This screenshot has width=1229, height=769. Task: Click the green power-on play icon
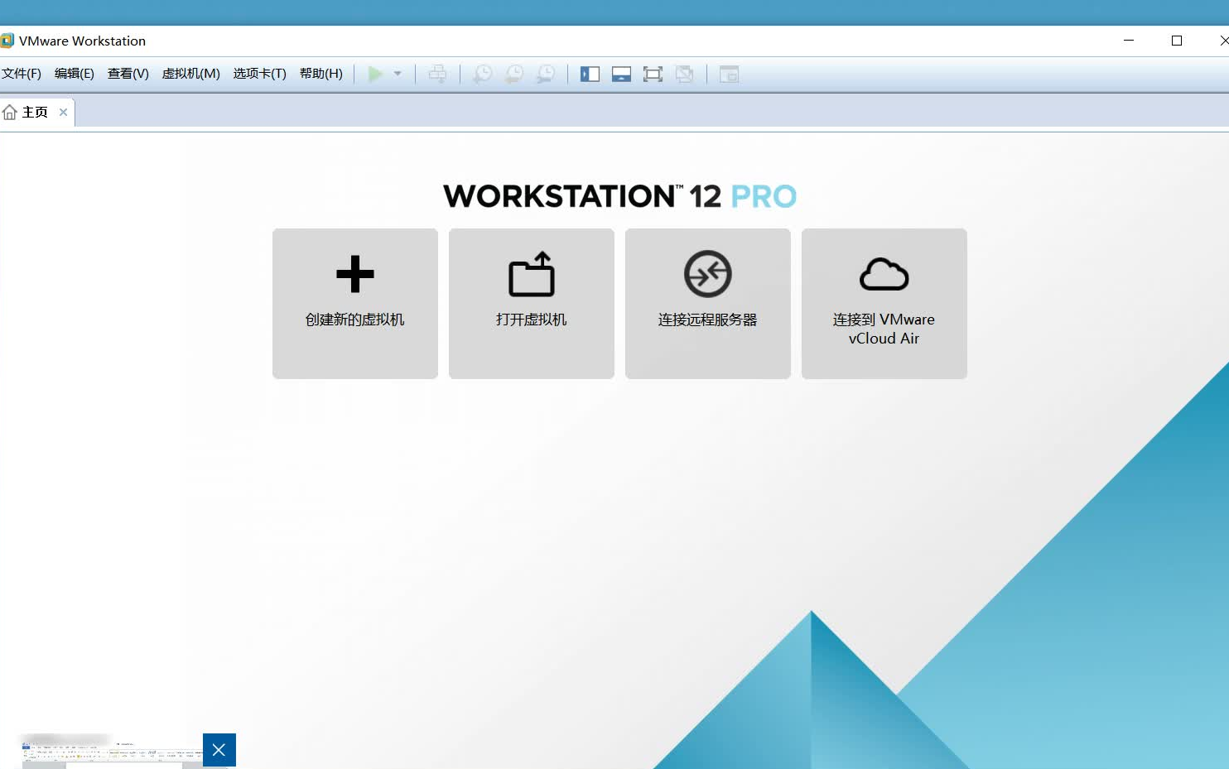(375, 74)
